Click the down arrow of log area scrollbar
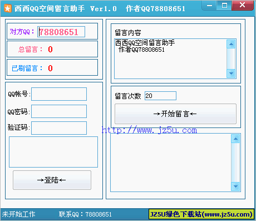This screenshot has height=221, width=256. (235, 186)
